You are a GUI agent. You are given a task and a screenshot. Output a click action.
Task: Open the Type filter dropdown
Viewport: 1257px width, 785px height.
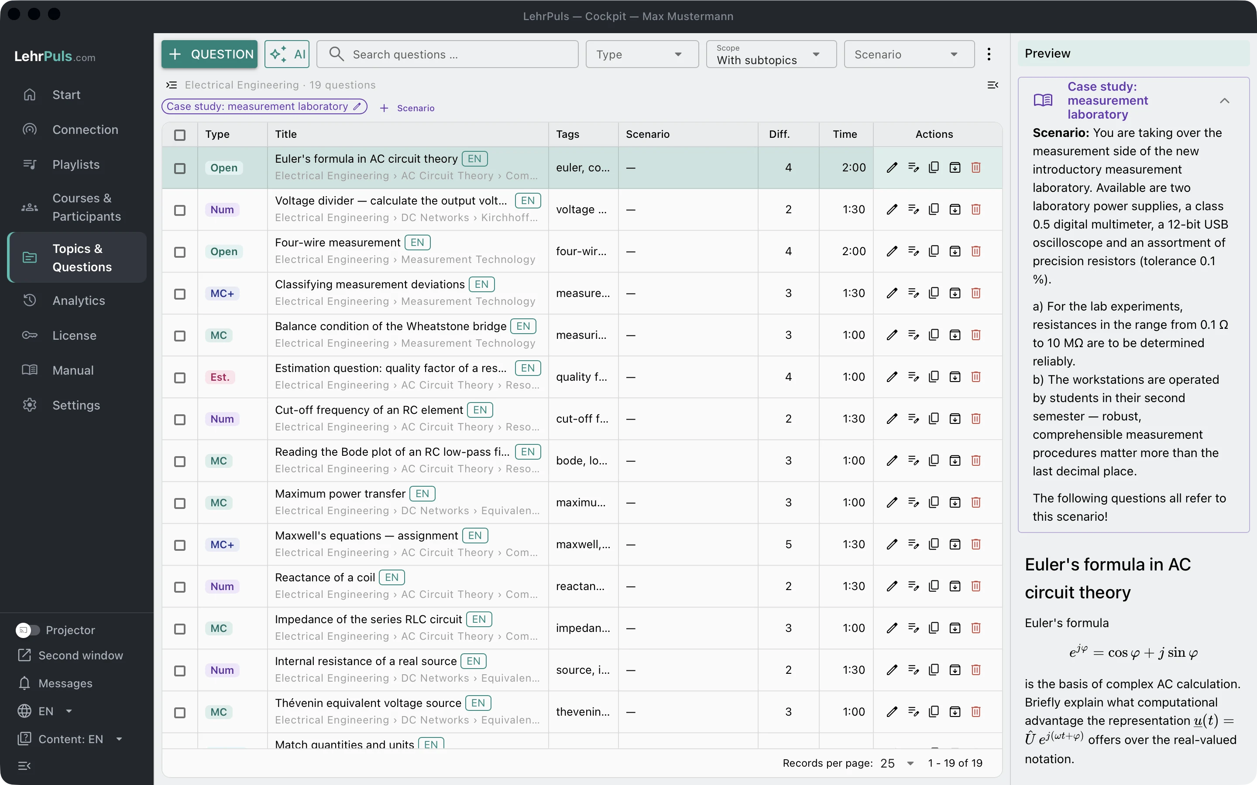[642, 54]
